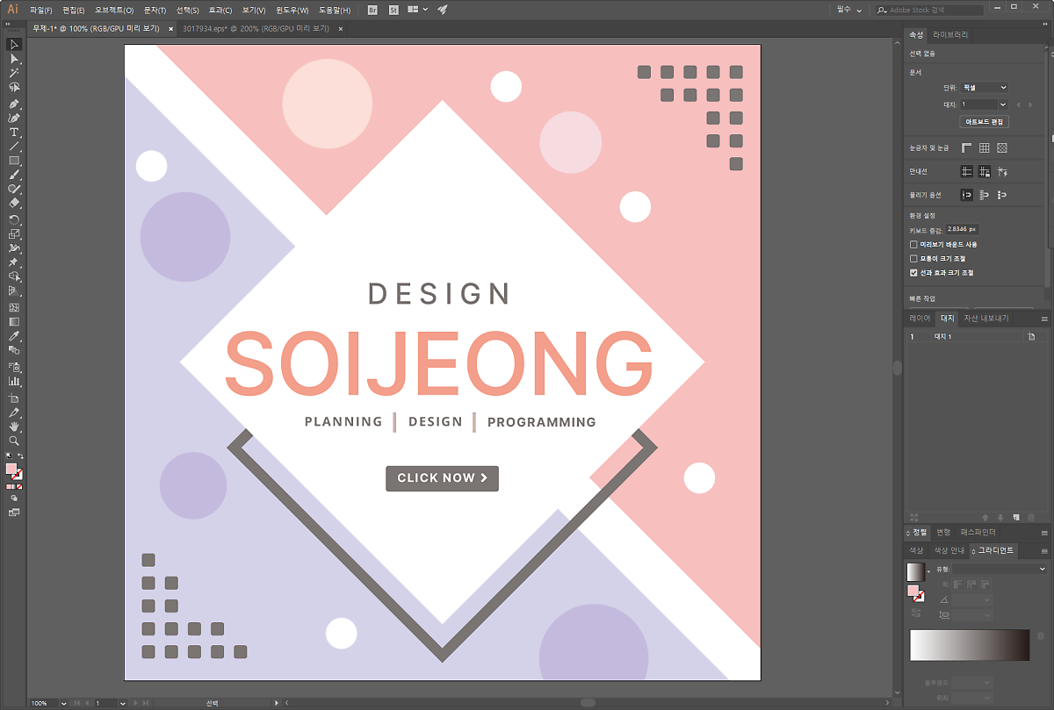The image size is (1054, 710).
Task: Enable the 미리보기 바운드 사용 checkbox
Action: click(x=913, y=245)
